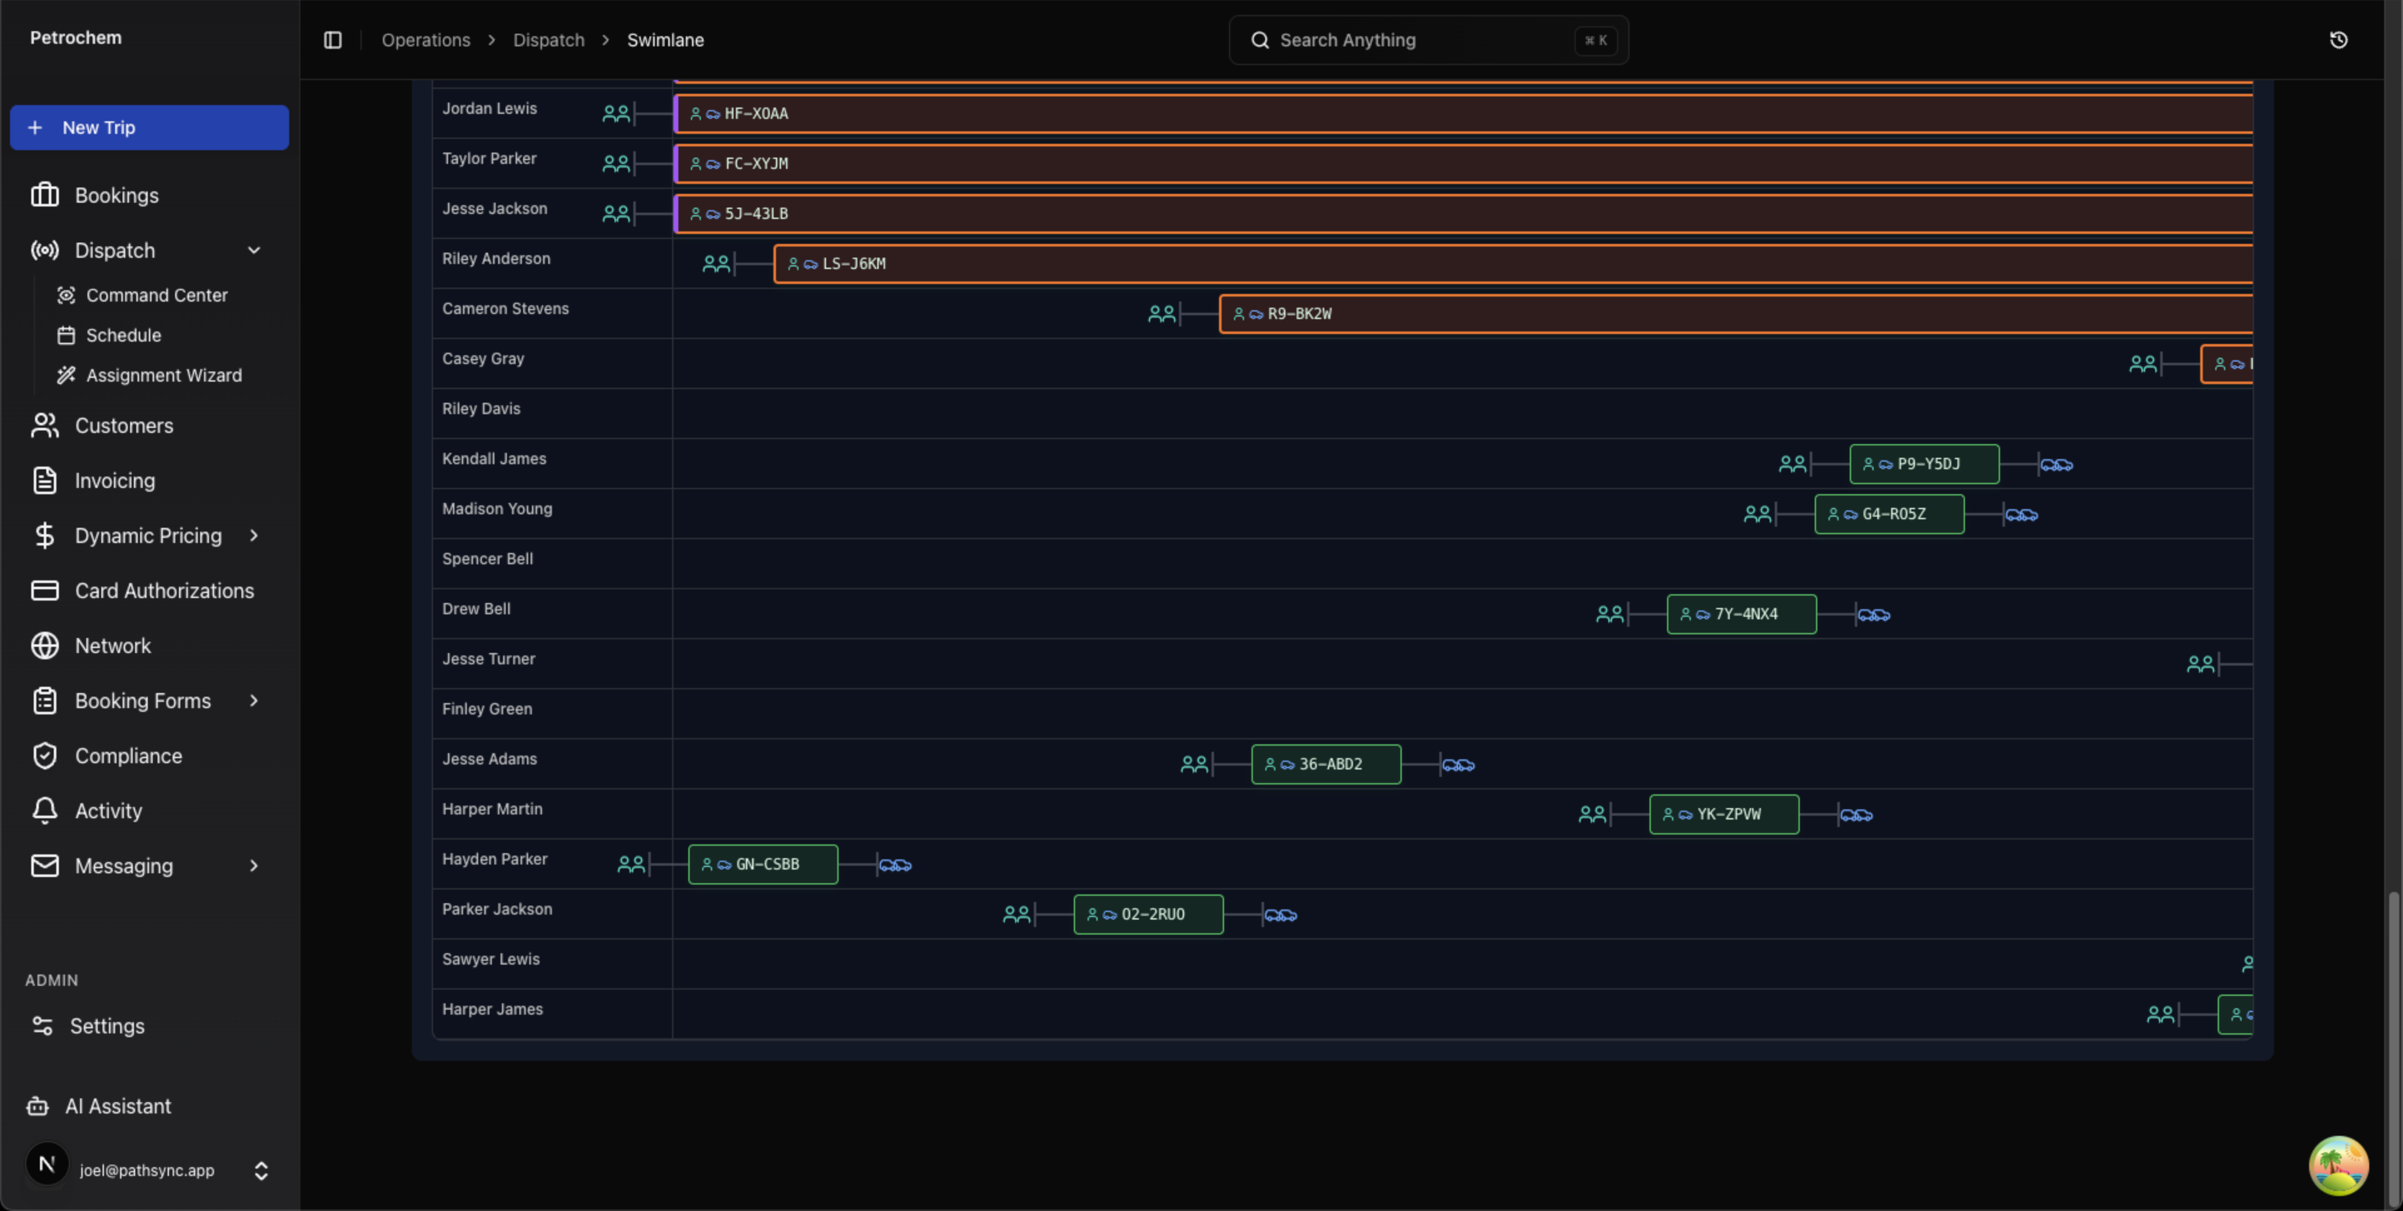Click vehicles icon after trip GN-CSBB

click(x=895, y=865)
